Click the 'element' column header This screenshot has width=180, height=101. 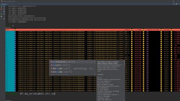point(127,30)
